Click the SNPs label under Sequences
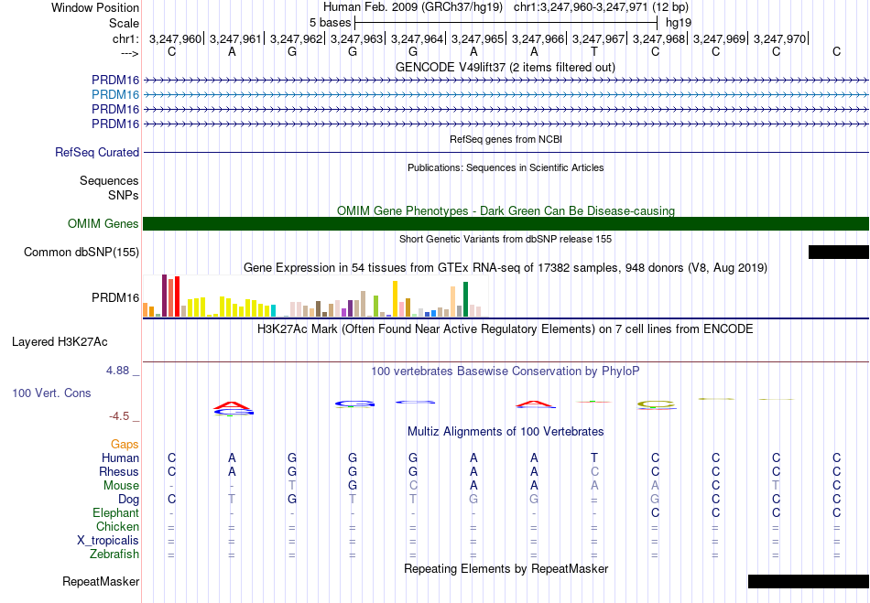Screen dimensions: 870x603 [124, 195]
